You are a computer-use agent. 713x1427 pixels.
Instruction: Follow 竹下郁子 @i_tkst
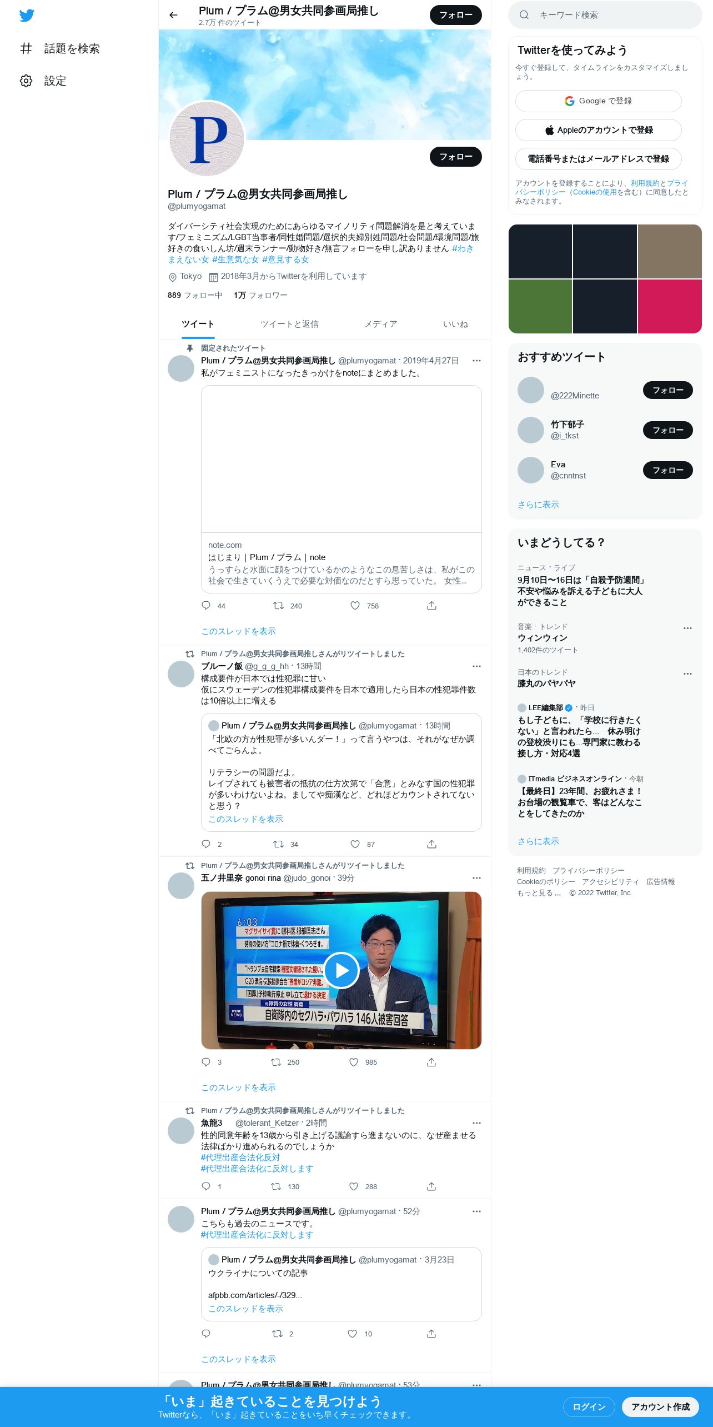[x=667, y=430]
